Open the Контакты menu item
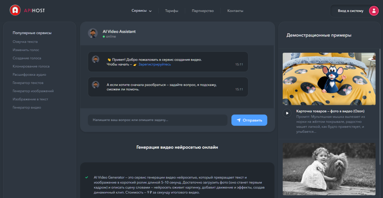Viewport: 383px width, 198px height. pos(235,11)
